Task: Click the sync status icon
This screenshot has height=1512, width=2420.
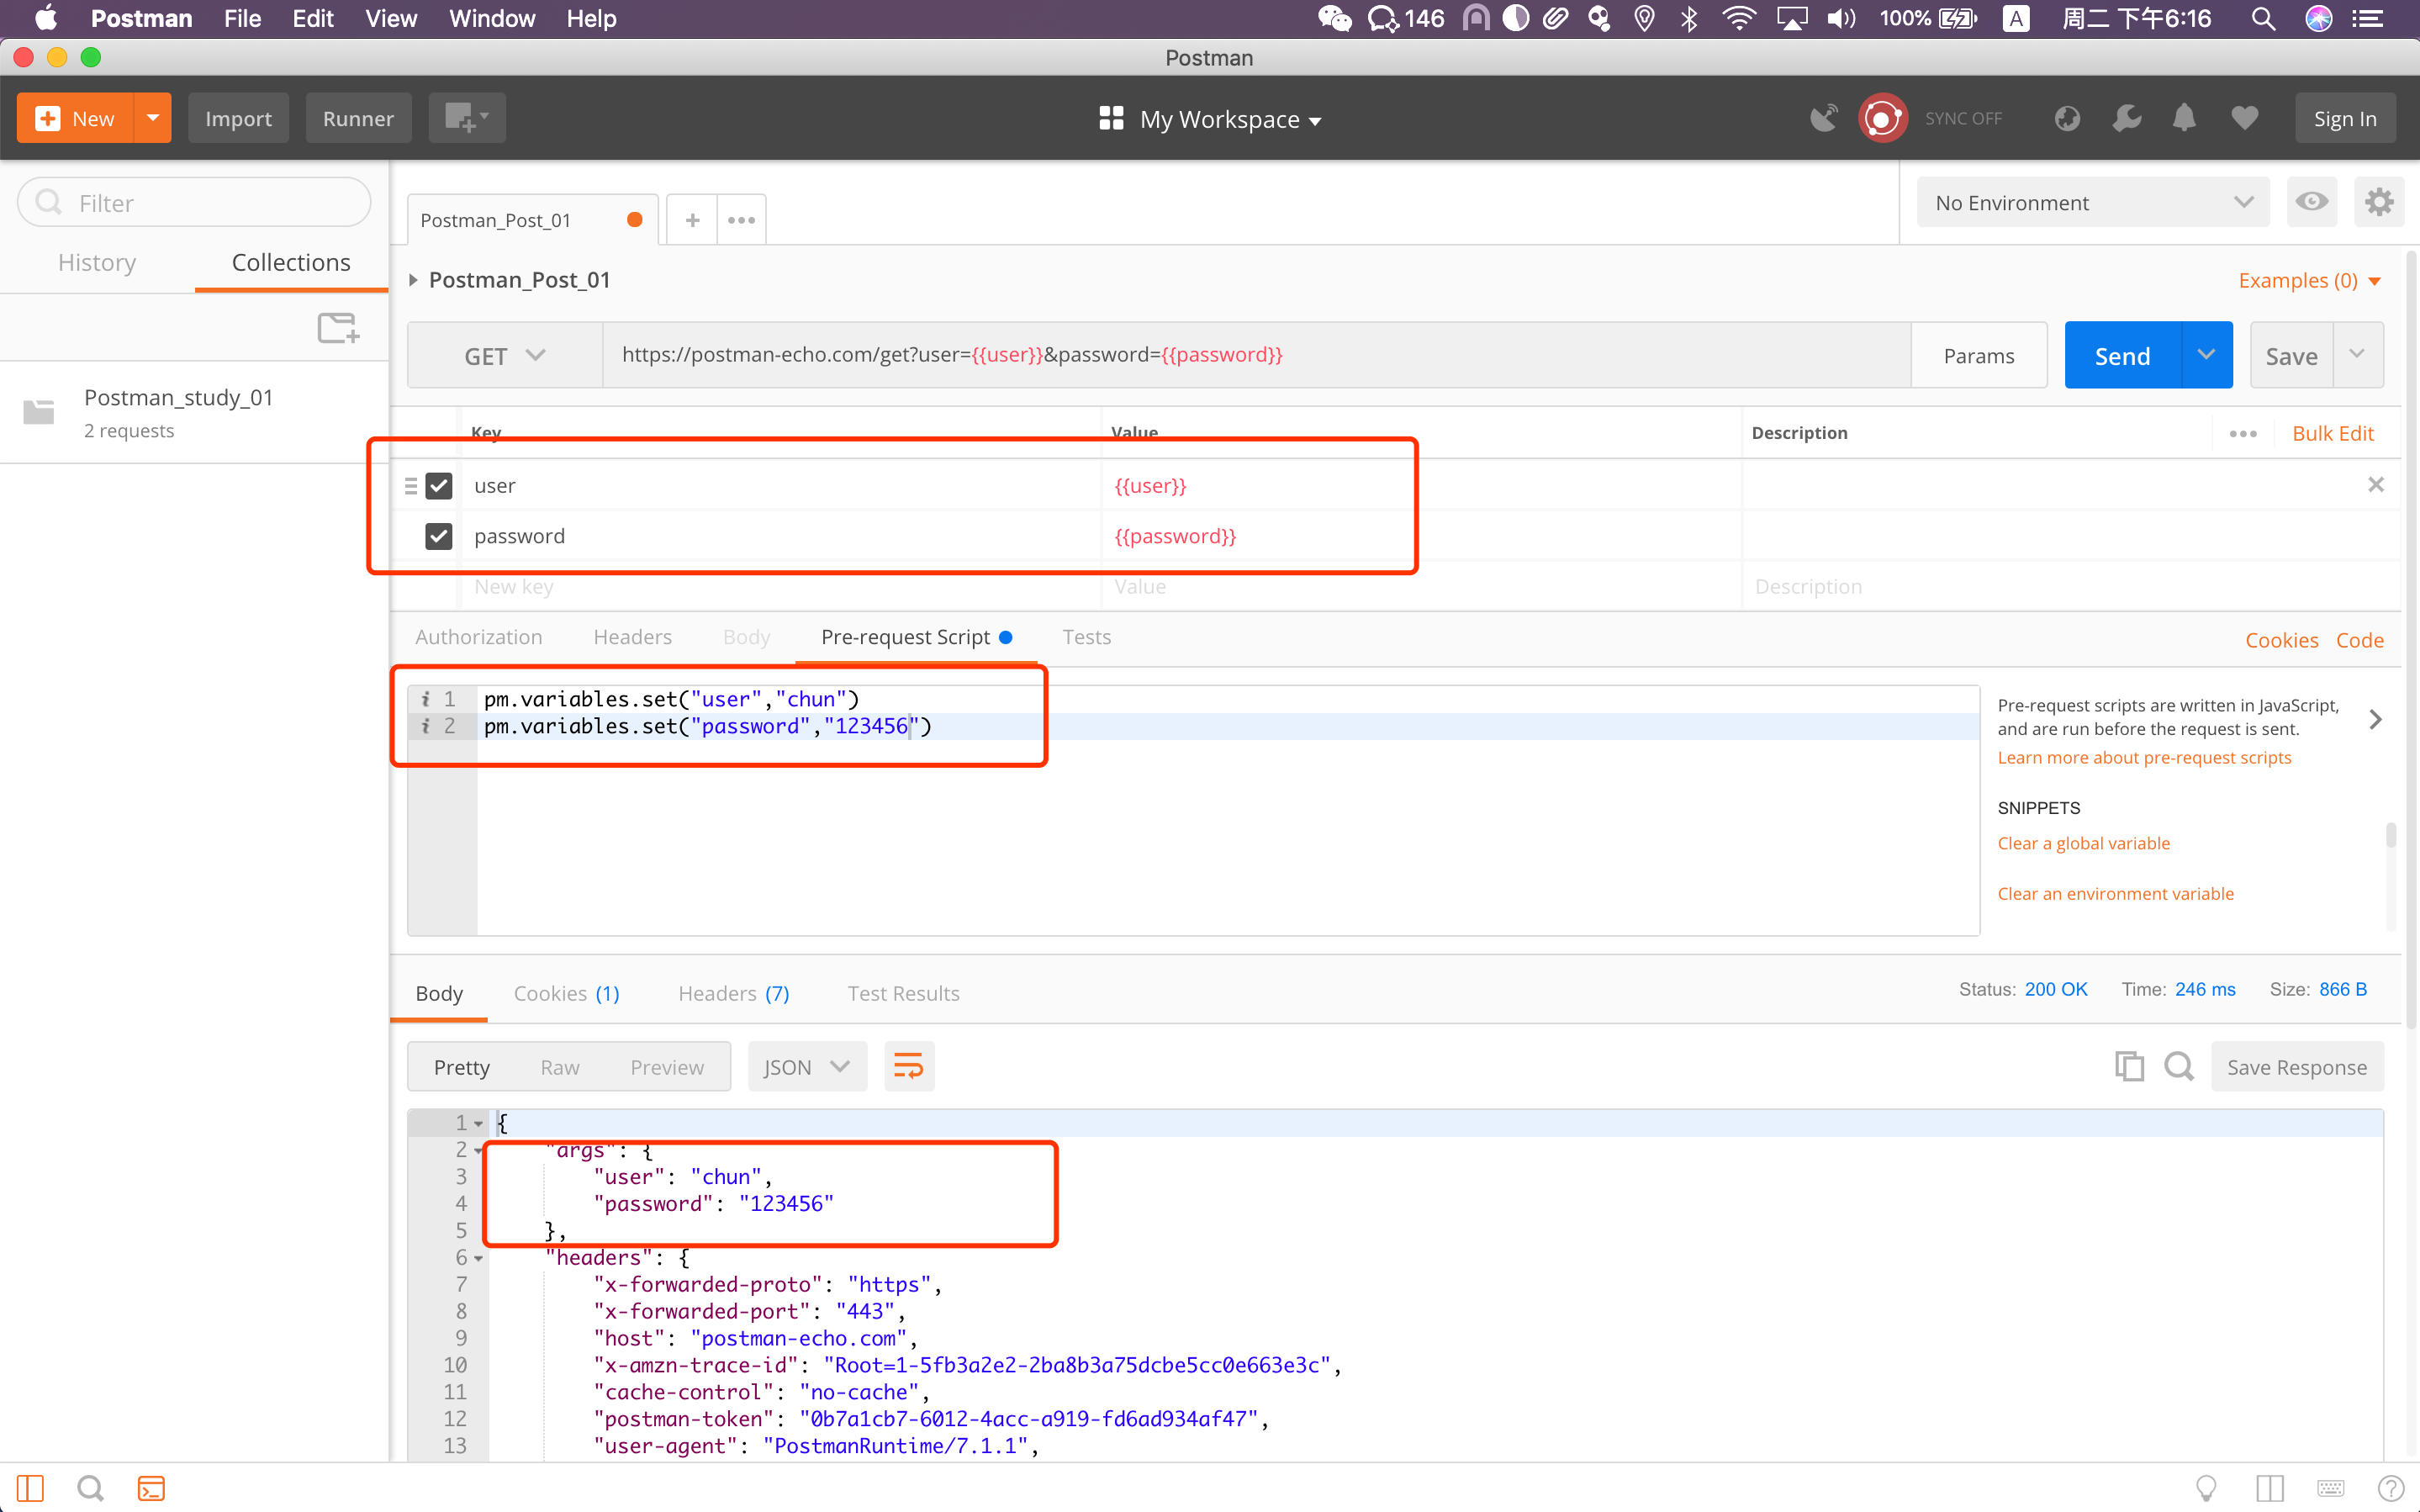Action: pyautogui.click(x=1884, y=118)
